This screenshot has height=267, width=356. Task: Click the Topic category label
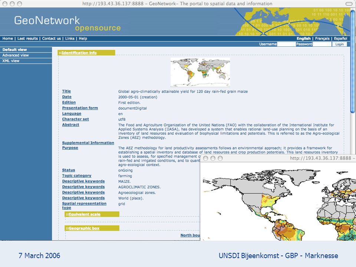[x=77, y=176]
